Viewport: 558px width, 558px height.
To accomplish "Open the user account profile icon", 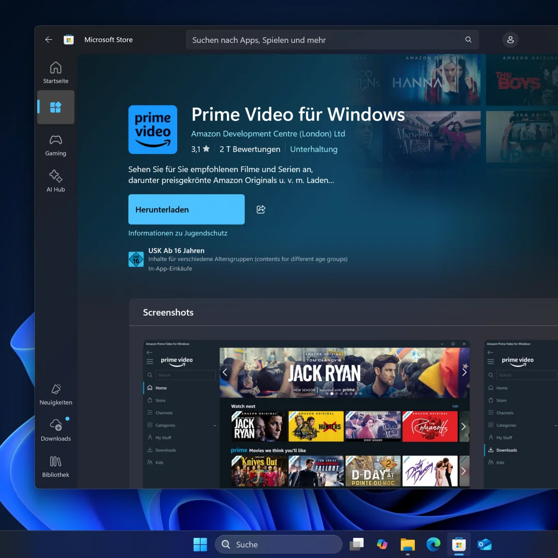I will [510, 40].
